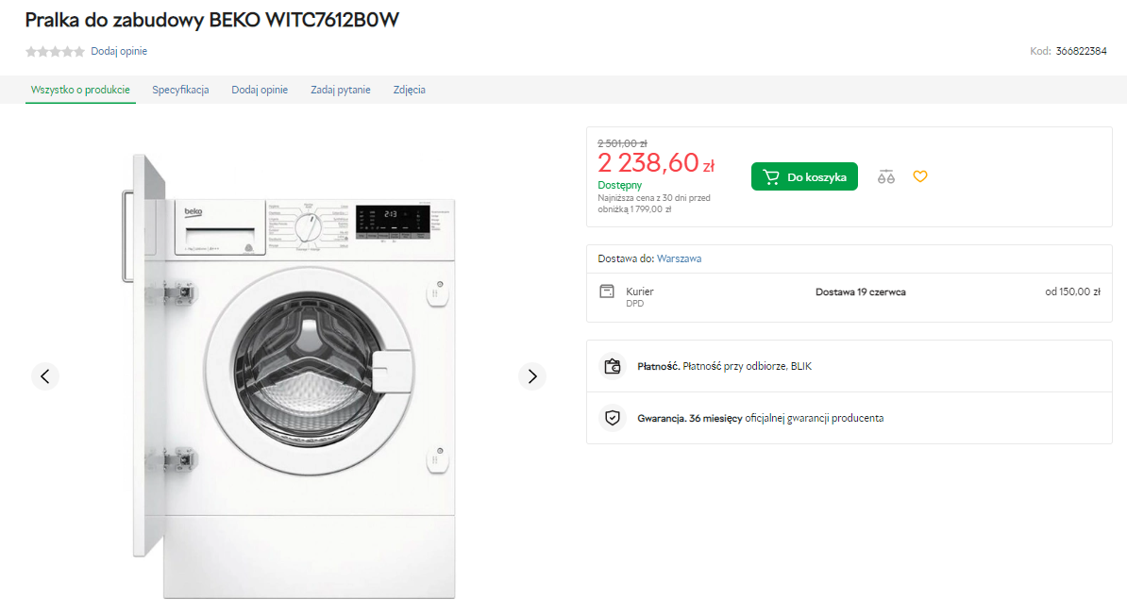Image resolution: width=1127 pixels, height=616 pixels.
Task: Click the courier delivery box icon
Action: tap(607, 291)
